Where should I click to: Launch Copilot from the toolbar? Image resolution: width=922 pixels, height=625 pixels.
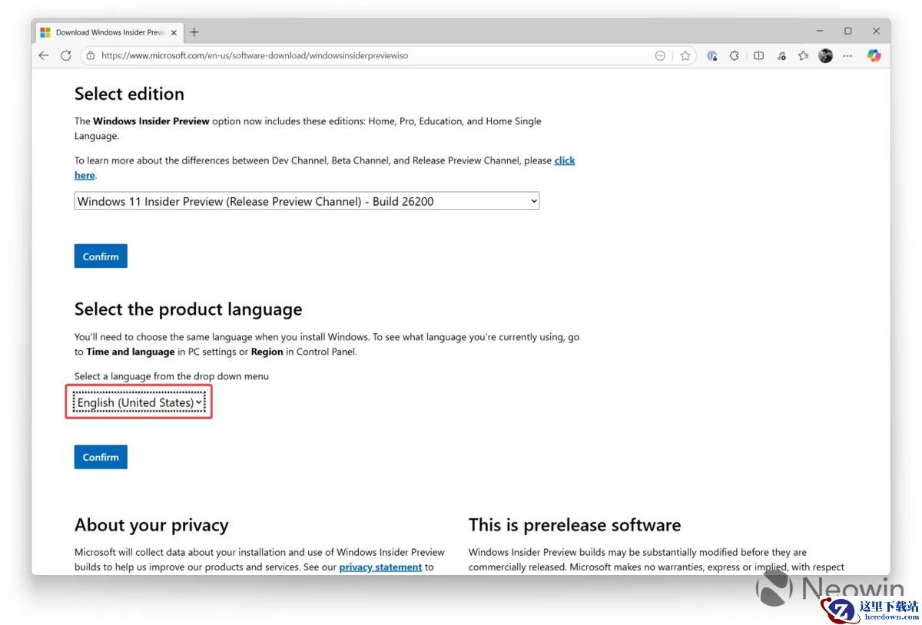tap(874, 55)
